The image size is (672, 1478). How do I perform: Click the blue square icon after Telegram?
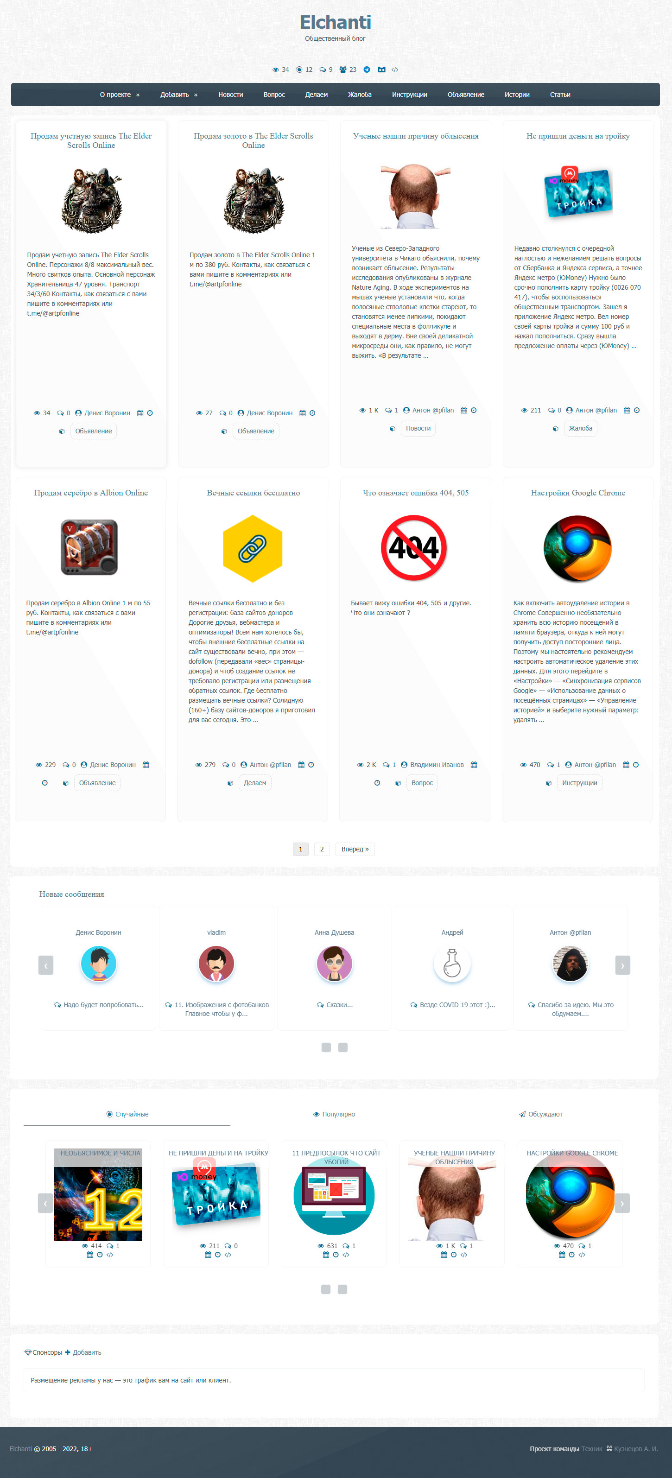click(x=381, y=70)
